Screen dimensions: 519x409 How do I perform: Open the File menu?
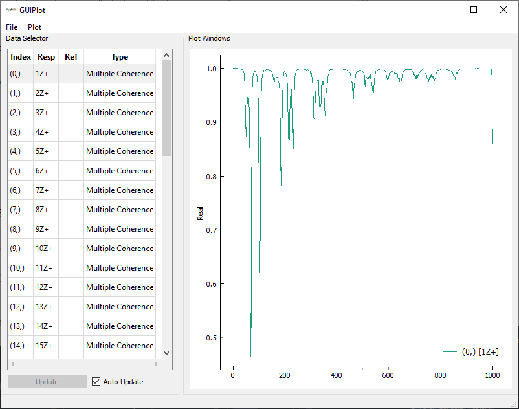tap(12, 27)
